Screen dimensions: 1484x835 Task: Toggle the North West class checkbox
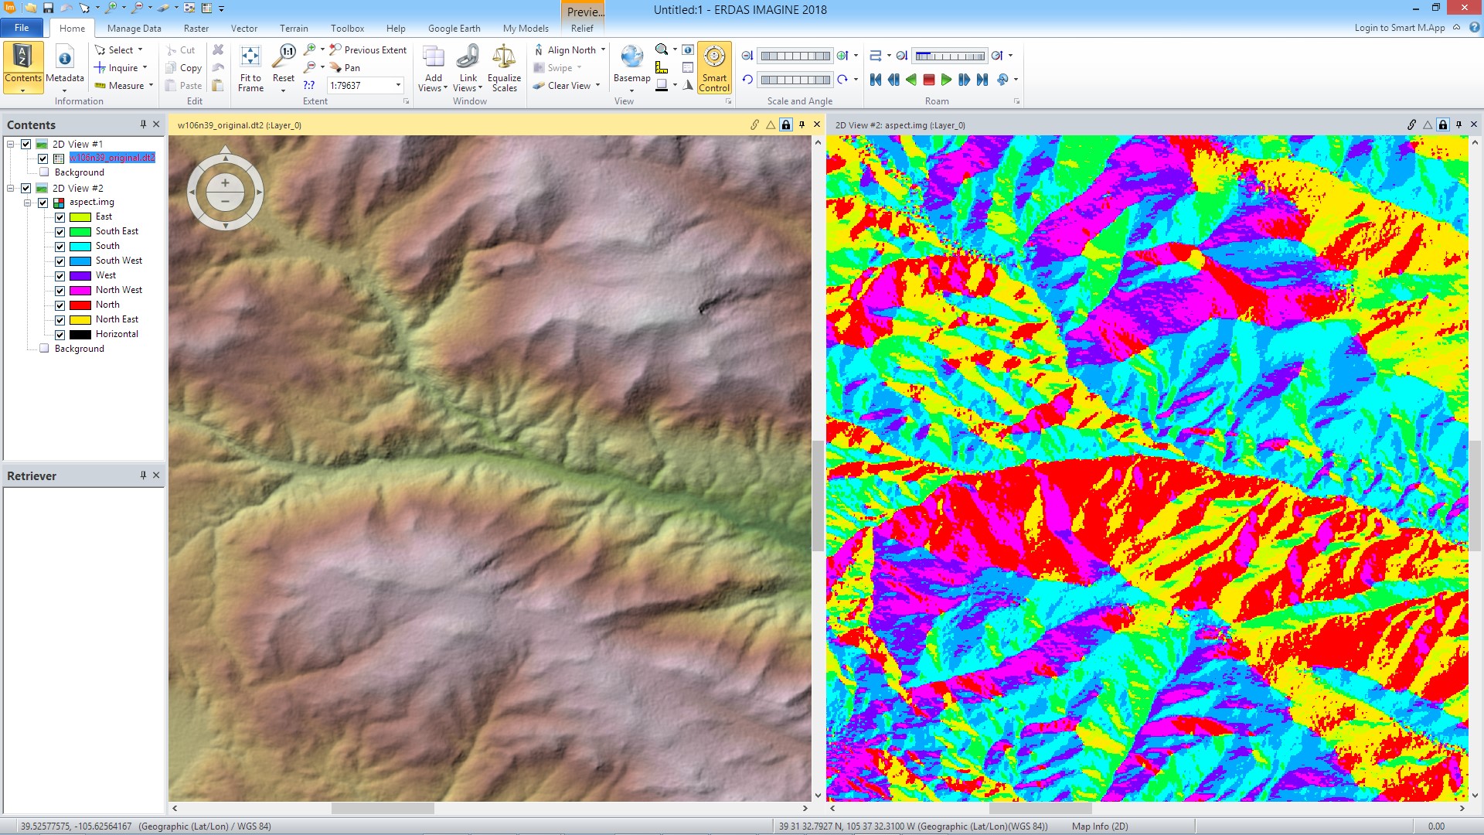point(60,291)
